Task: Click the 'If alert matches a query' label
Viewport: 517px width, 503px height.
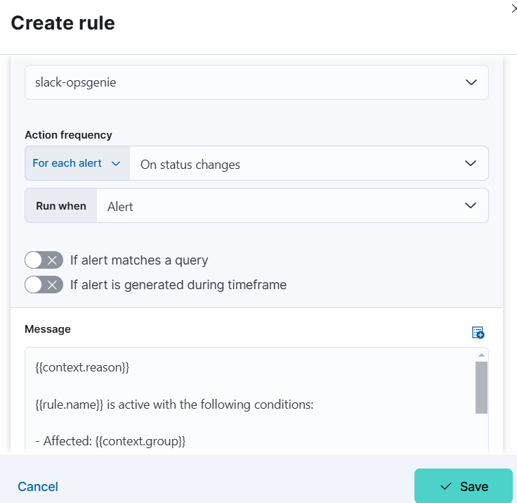Action: (139, 260)
